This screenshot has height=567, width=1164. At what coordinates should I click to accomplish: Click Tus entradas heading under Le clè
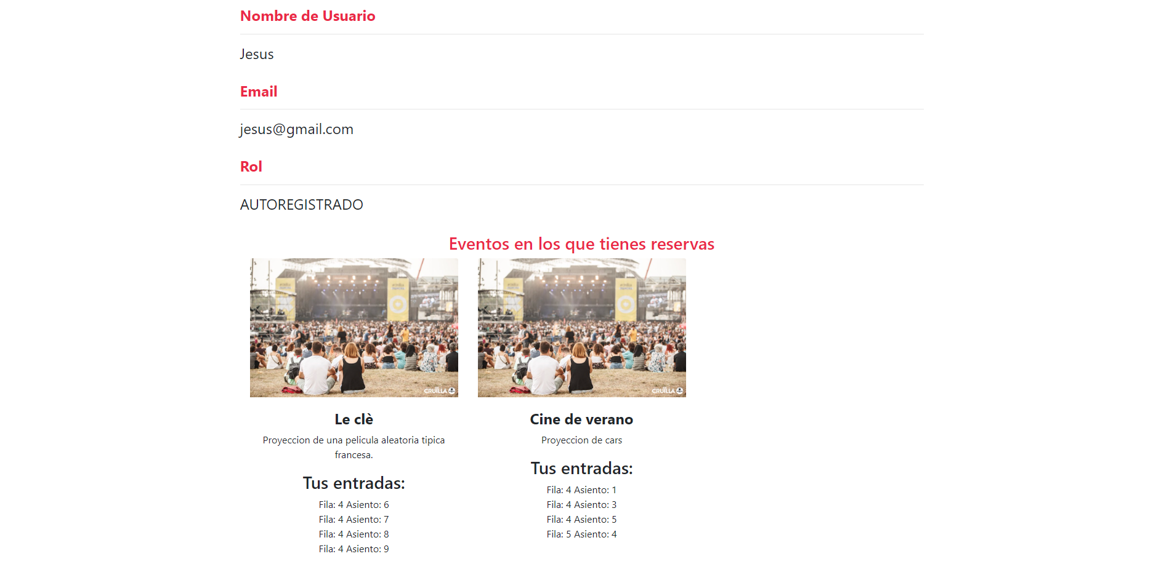click(x=354, y=483)
